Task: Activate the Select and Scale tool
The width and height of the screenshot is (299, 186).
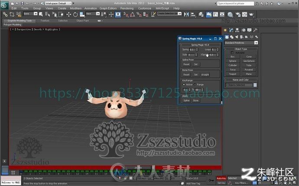Action: pos(82,14)
